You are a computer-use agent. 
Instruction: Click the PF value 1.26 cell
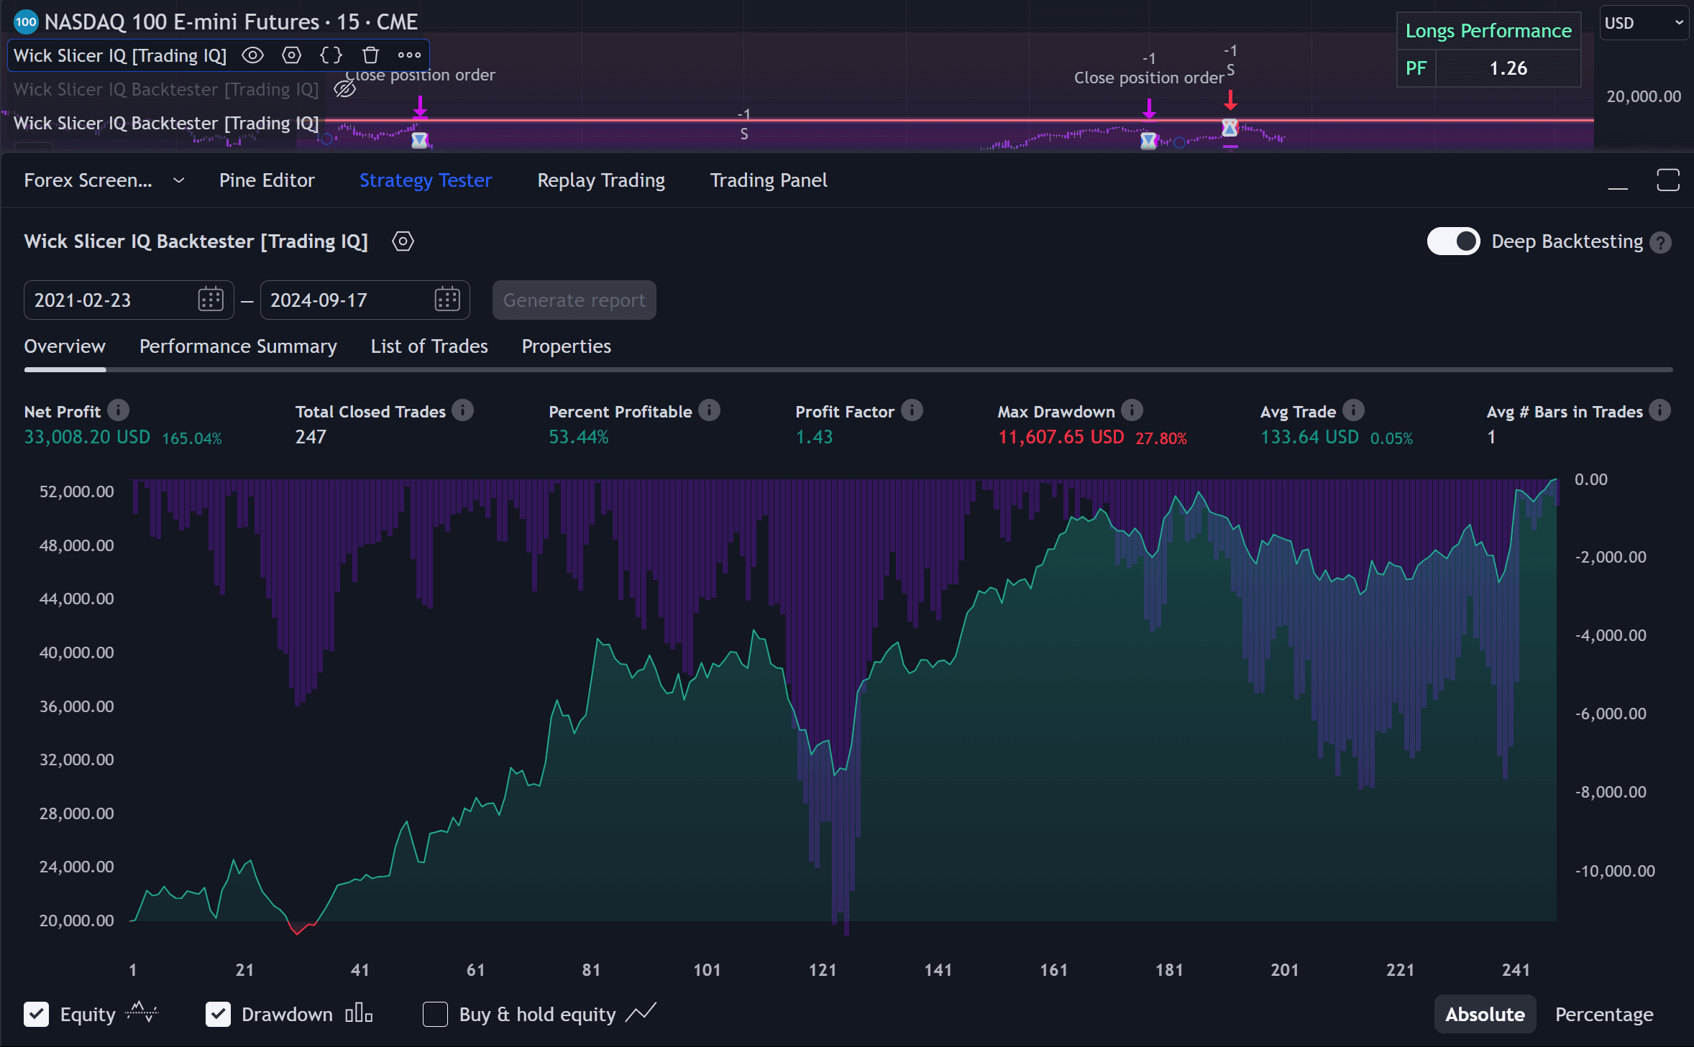coord(1508,68)
